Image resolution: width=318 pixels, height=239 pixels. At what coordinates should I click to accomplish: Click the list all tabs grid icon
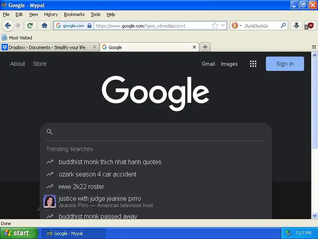pos(314,47)
